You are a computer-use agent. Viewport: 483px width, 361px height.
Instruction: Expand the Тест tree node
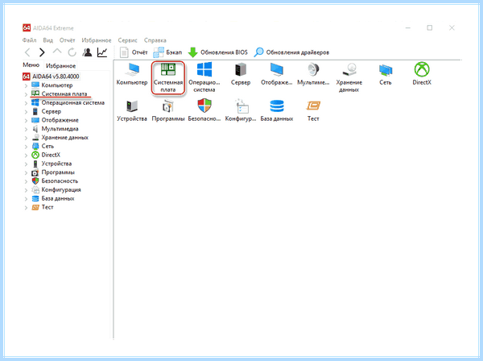pyautogui.click(x=27, y=207)
